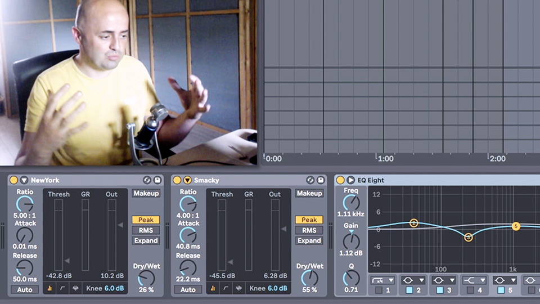Click the EQ Eight Freq knob
Screen dimensions: 540x304
(351, 202)
